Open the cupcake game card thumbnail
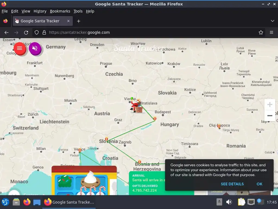 84,181
